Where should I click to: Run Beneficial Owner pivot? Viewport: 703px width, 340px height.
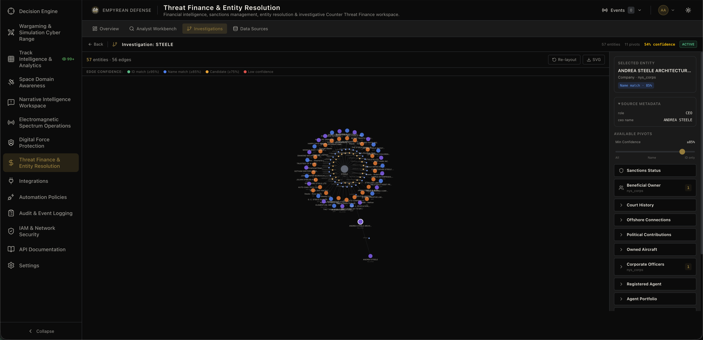click(x=655, y=188)
